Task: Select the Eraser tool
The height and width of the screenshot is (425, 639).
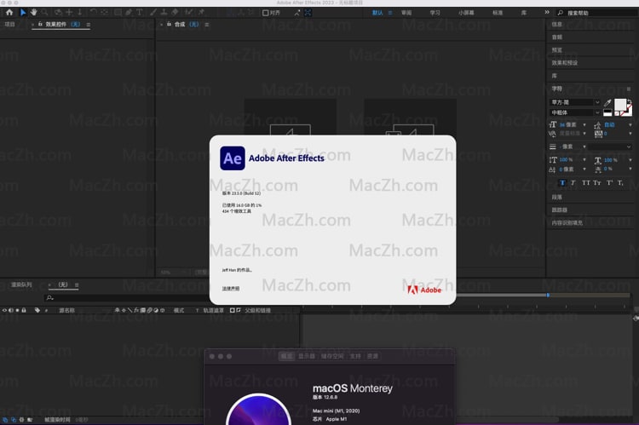Action: click(x=175, y=13)
